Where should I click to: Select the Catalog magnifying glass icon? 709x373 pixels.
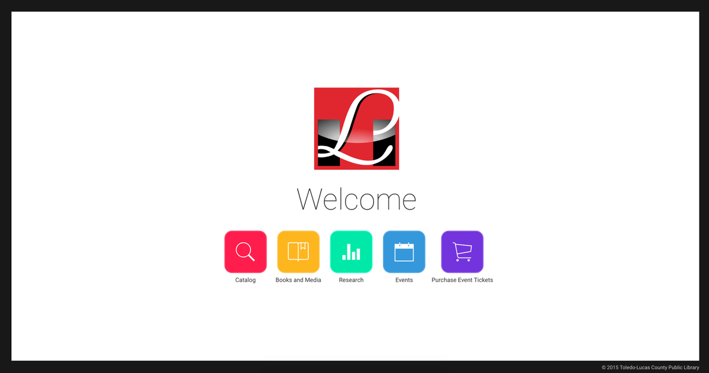pos(245,251)
